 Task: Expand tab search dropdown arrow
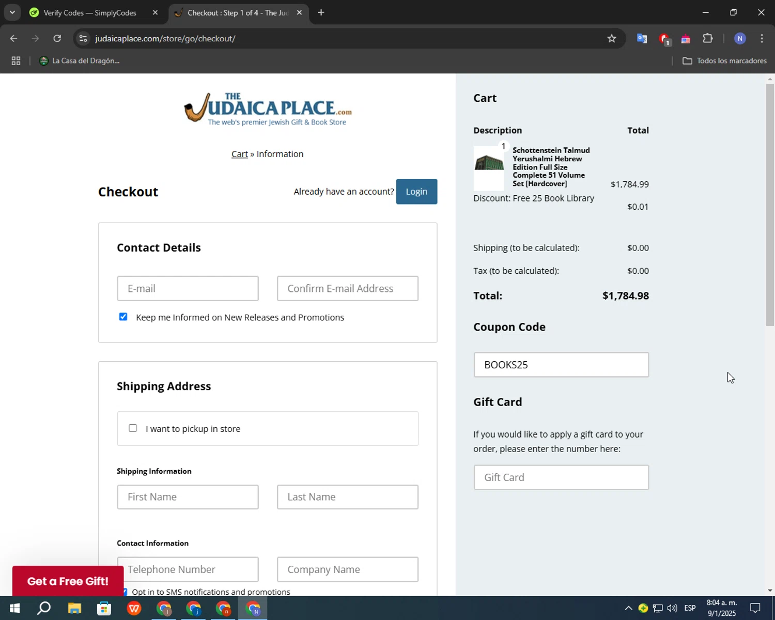12,12
